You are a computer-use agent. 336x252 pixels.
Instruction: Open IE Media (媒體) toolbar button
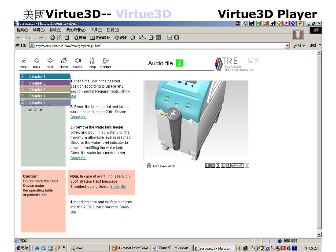click(120, 38)
